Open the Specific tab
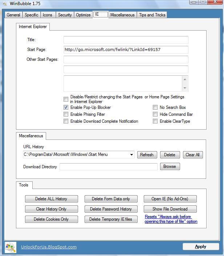Screen dimensions: 224x256 pos(32,15)
